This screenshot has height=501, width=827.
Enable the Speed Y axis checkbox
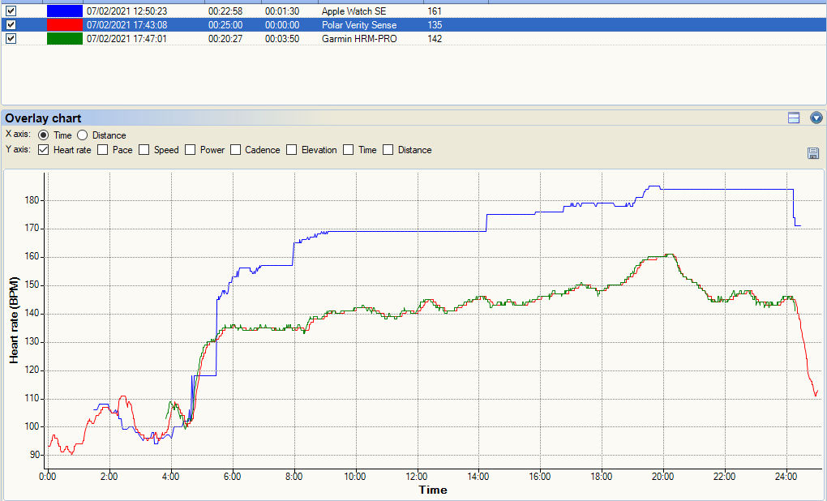pyautogui.click(x=144, y=150)
